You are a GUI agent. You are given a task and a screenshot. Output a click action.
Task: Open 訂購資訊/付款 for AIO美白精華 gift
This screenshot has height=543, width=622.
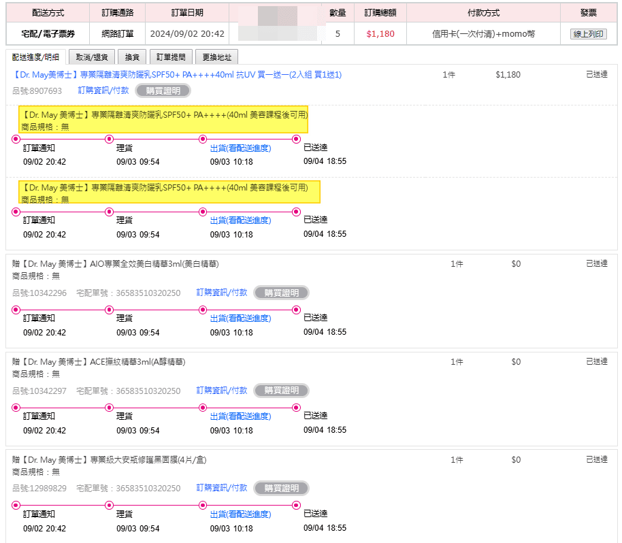(x=222, y=293)
